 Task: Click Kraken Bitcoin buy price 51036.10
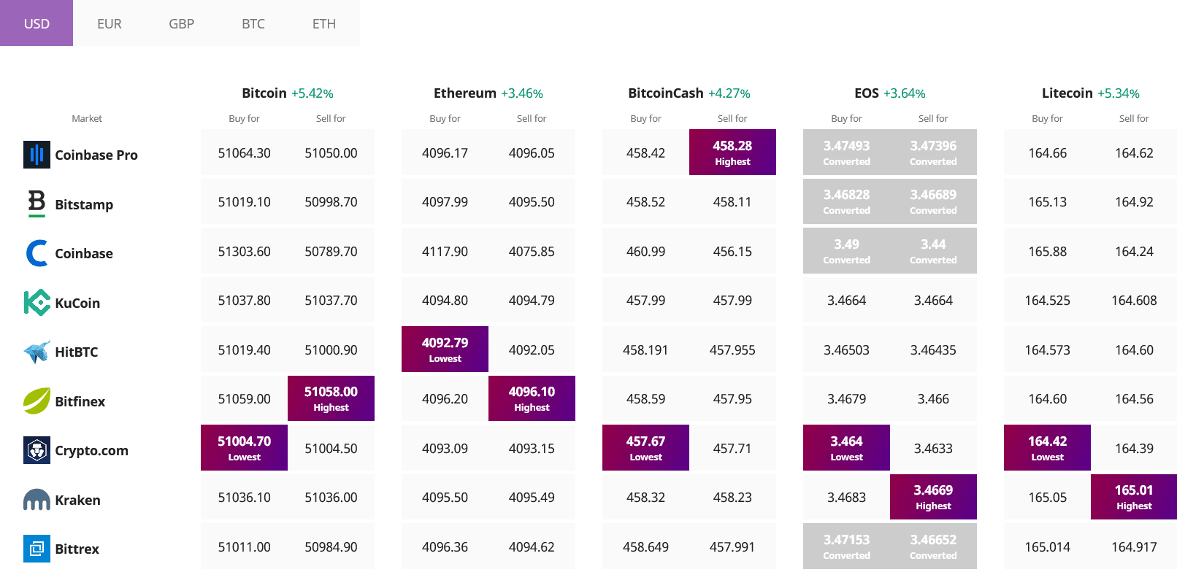pos(244,497)
